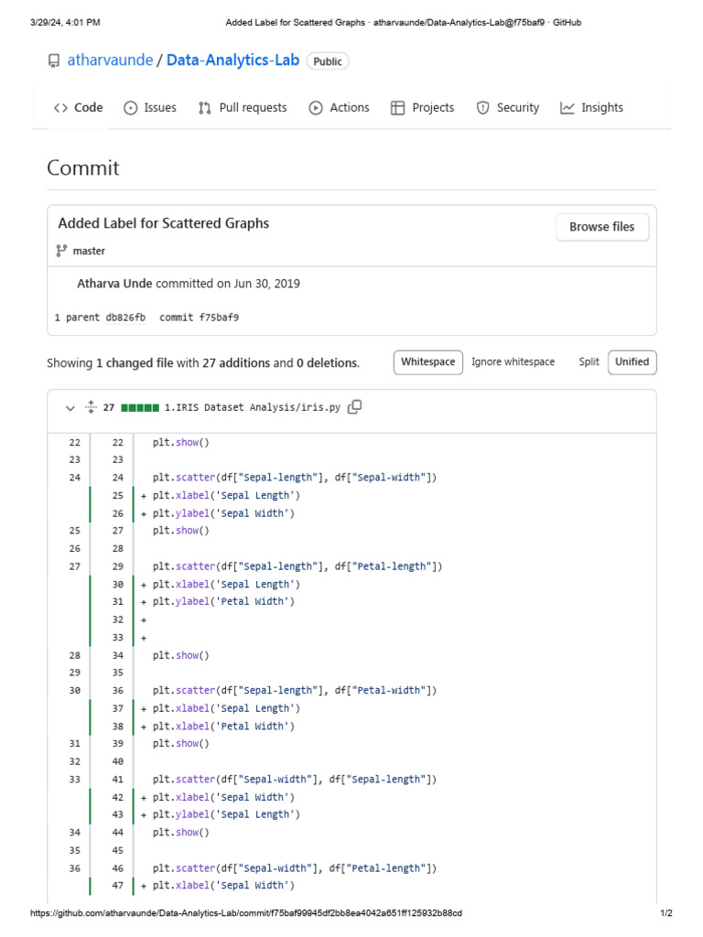The height and width of the screenshot is (937, 703).
Task: Open the atharvaunde user profile link
Action: (110, 60)
